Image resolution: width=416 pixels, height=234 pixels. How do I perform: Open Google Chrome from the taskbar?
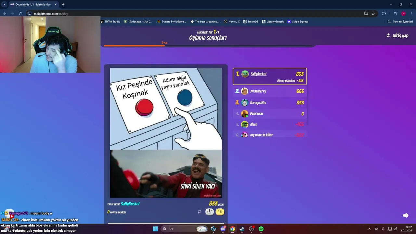coord(232,229)
